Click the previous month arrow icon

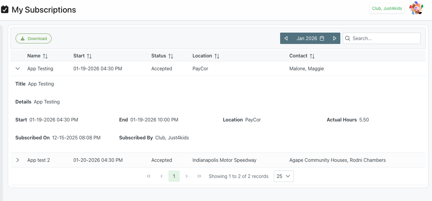coord(286,38)
